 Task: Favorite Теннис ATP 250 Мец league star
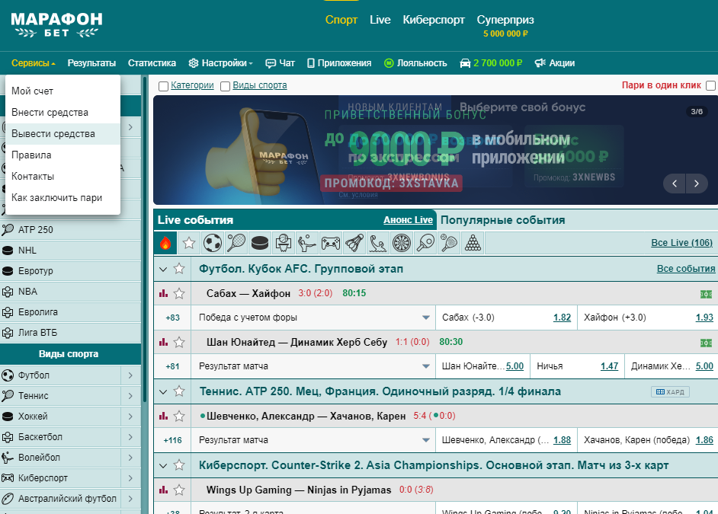pyautogui.click(x=179, y=391)
